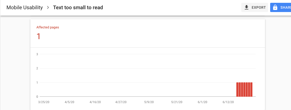
Task: Click the 5/21/20 date axis label
Action: (x=177, y=102)
